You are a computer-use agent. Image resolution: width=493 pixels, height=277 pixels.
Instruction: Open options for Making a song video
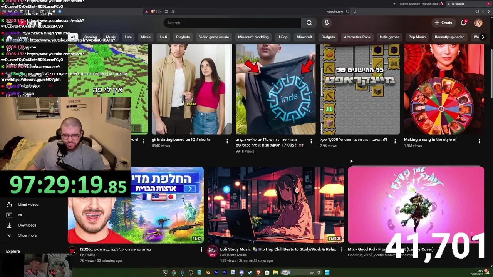point(479,142)
